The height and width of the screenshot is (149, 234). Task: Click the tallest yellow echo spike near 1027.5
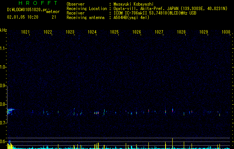173,143
